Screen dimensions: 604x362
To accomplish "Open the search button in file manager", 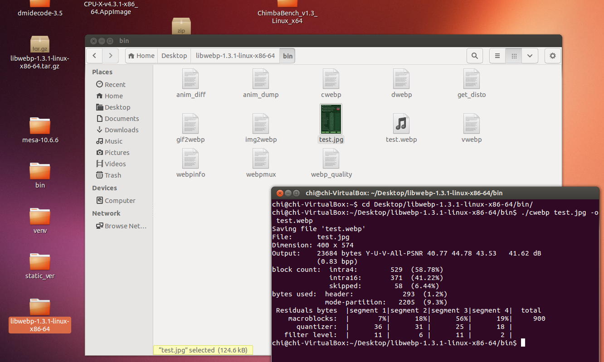I will click(474, 56).
